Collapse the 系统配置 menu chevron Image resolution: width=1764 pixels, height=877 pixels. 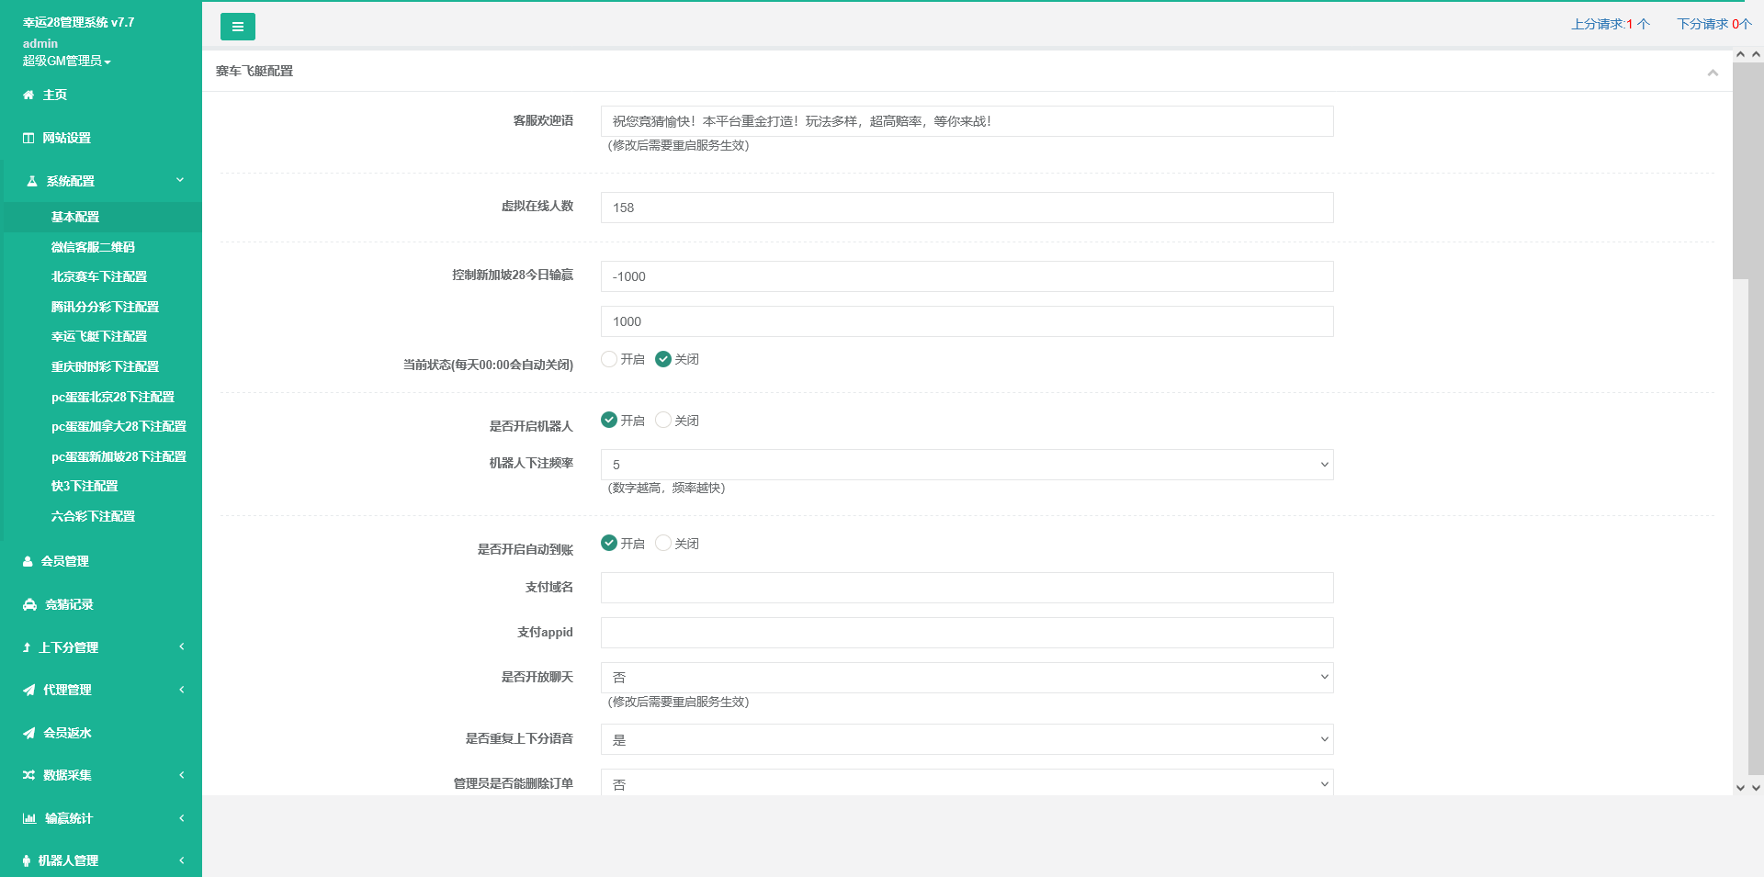coord(180,180)
